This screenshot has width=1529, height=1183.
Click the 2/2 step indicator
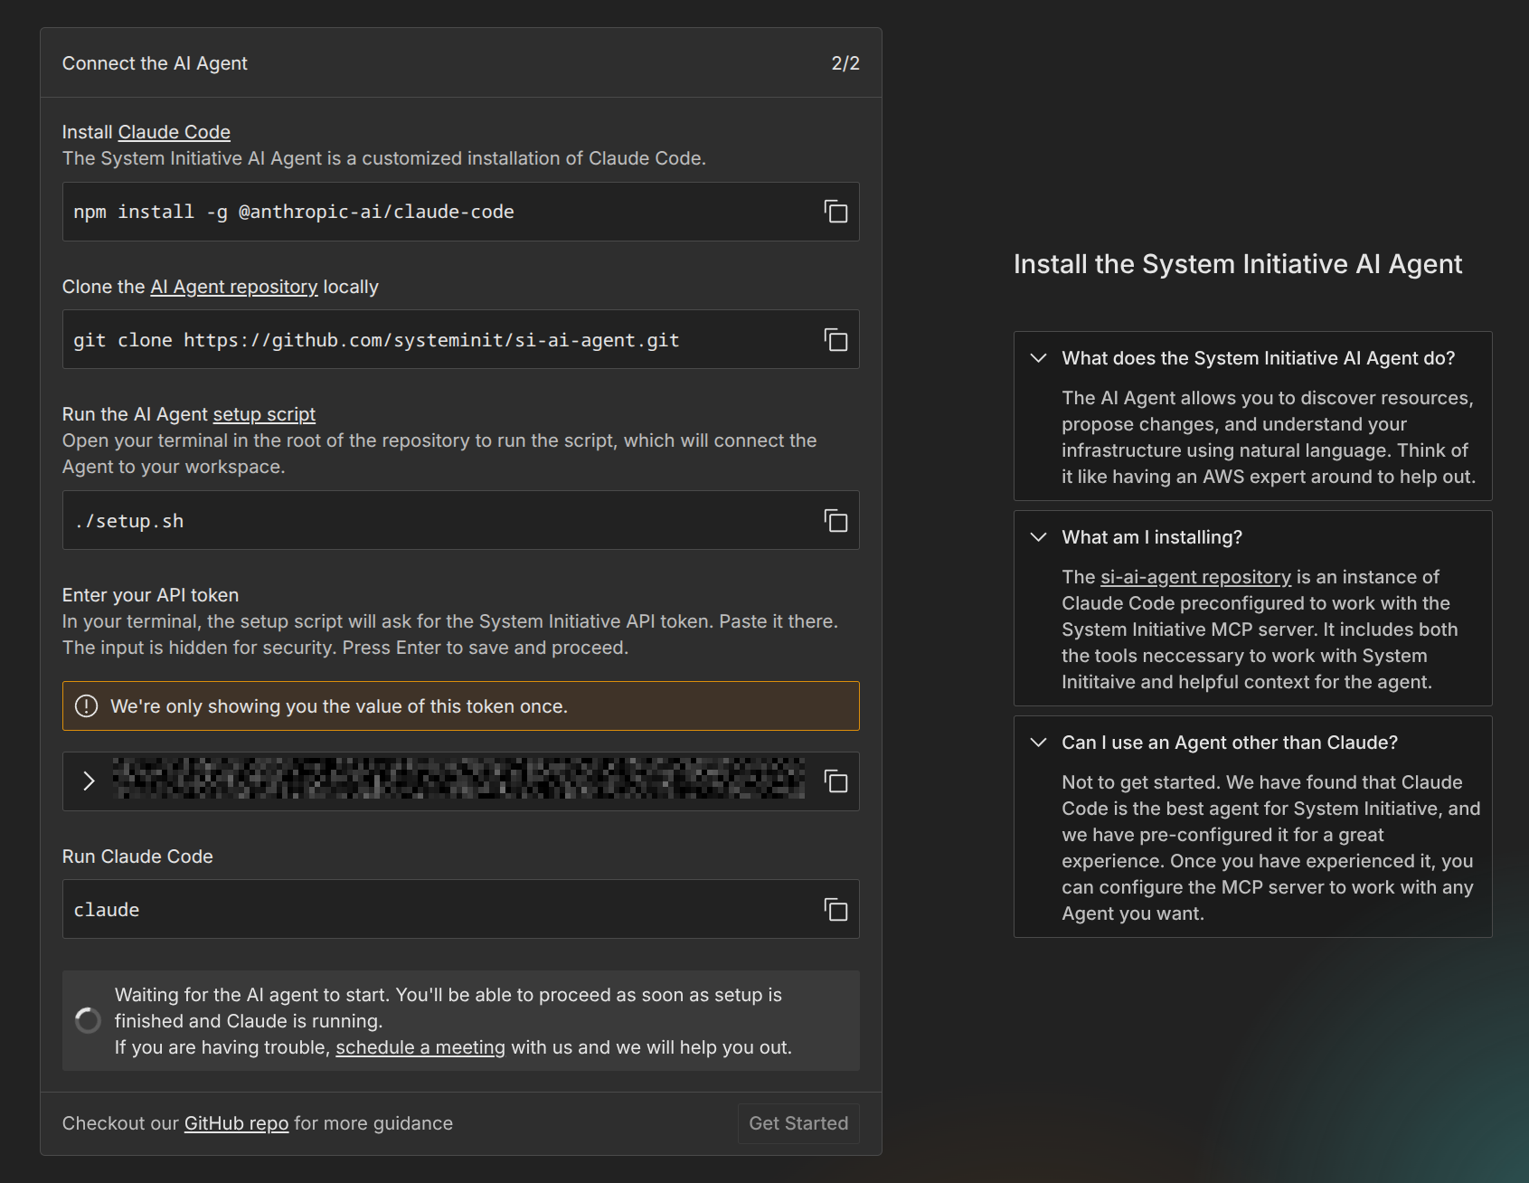(x=845, y=63)
